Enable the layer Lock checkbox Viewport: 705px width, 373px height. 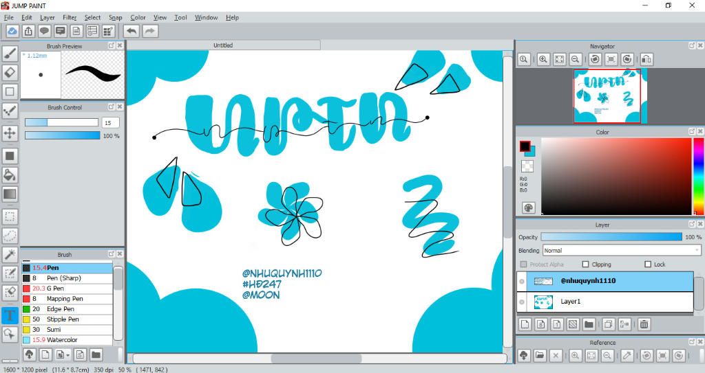pyautogui.click(x=648, y=264)
